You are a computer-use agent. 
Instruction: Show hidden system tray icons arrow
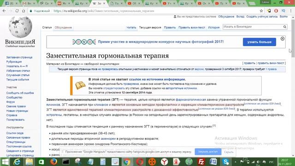(236, 162)
